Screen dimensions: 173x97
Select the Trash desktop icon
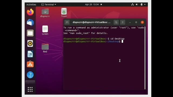point(64,13)
